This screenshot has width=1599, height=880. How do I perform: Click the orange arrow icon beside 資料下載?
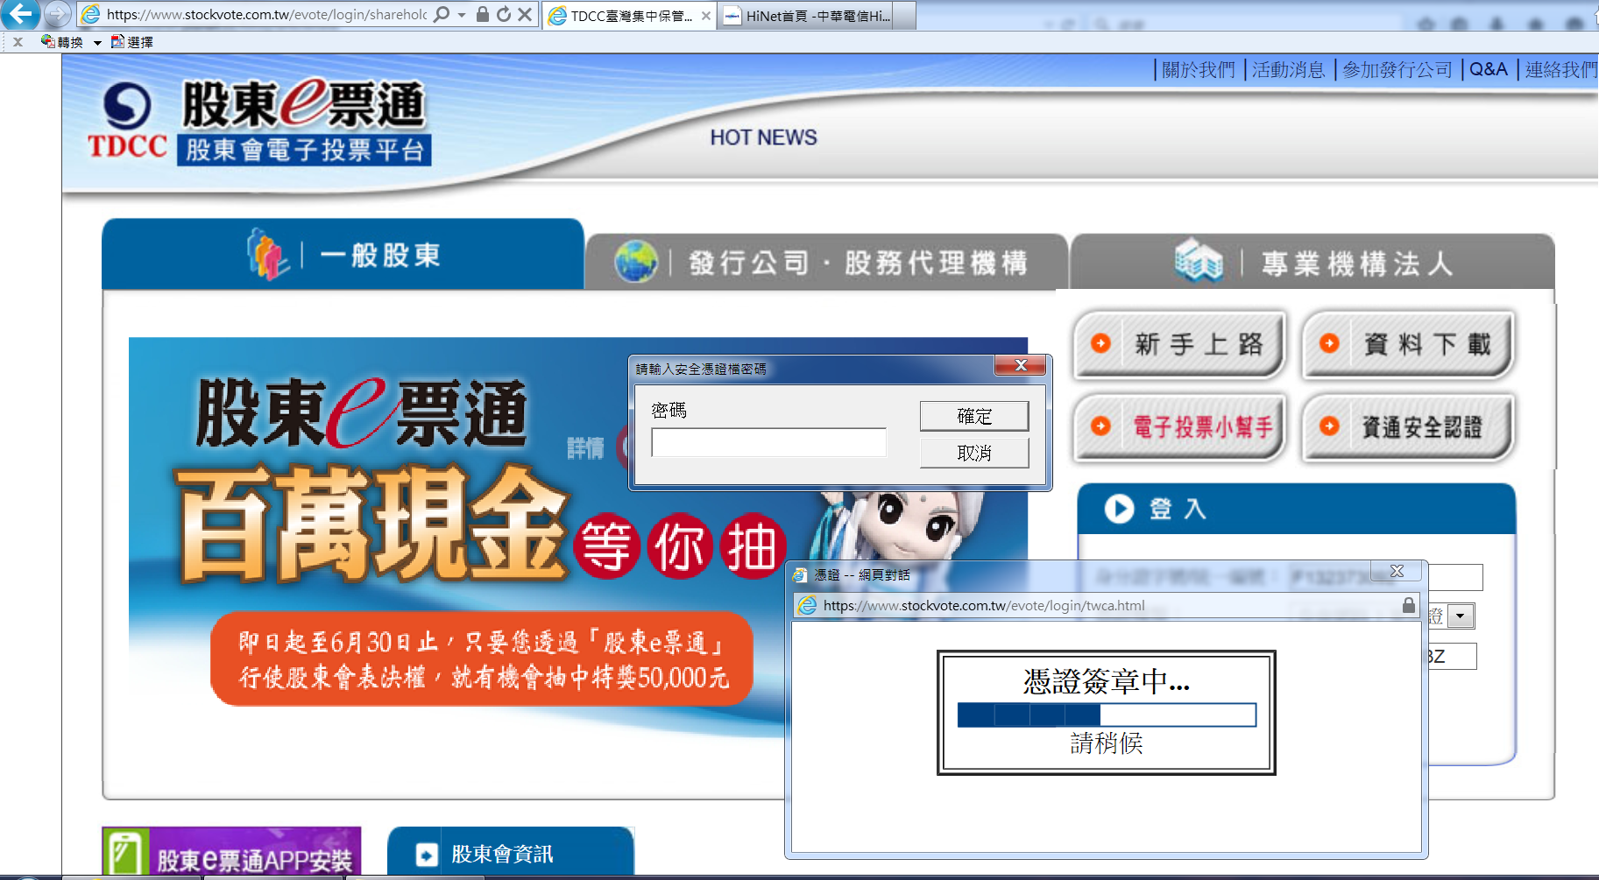coord(1329,343)
